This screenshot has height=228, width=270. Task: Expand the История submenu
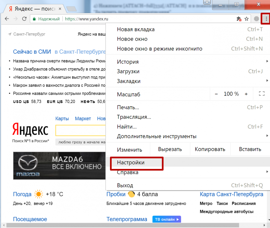(188, 61)
